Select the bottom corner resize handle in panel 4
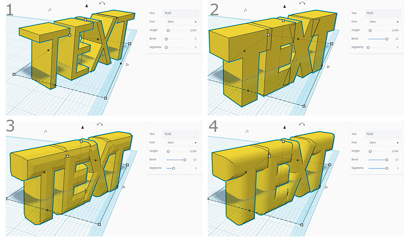 pos(301,225)
